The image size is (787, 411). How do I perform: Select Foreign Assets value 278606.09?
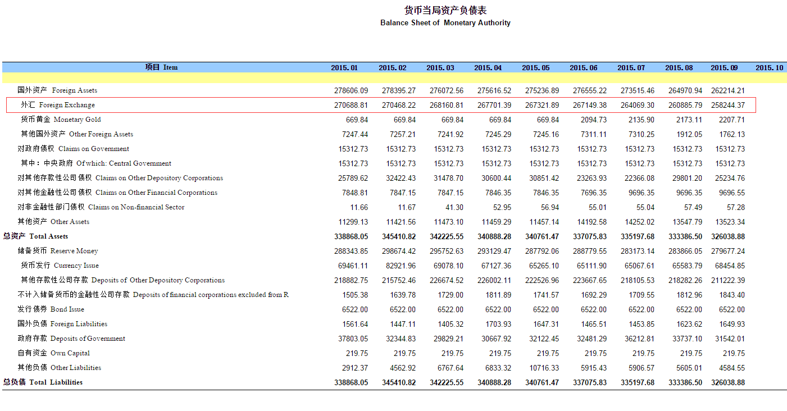351,90
